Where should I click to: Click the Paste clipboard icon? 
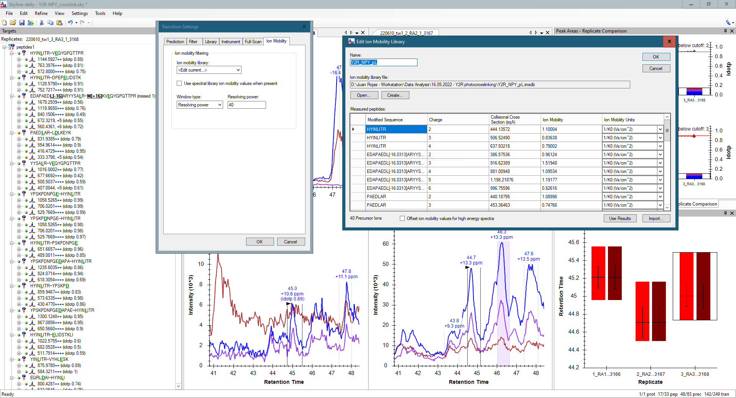pyautogui.click(x=59, y=23)
